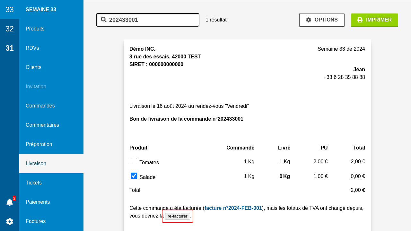Open invoice n°2024-FEB-001 link

(233, 208)
